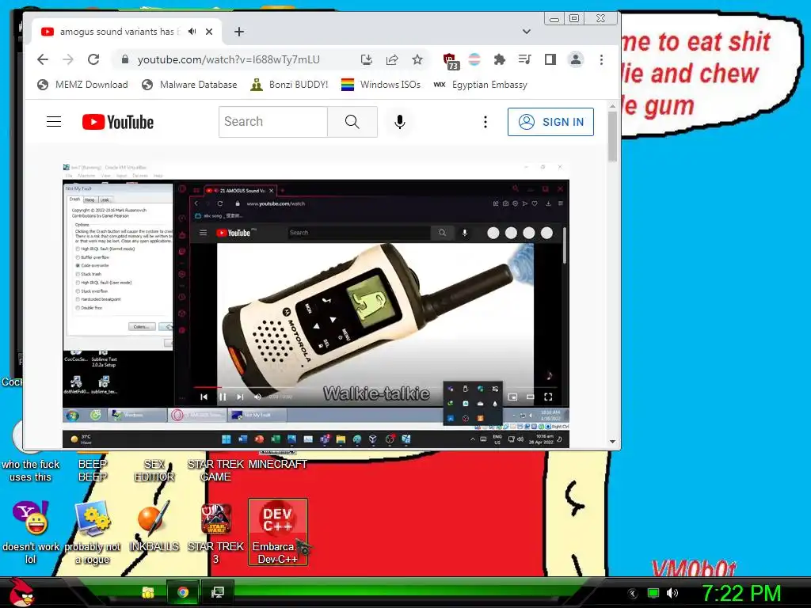Share this page via the share icon
Screen dimensions: 811x608
point(392,60)
